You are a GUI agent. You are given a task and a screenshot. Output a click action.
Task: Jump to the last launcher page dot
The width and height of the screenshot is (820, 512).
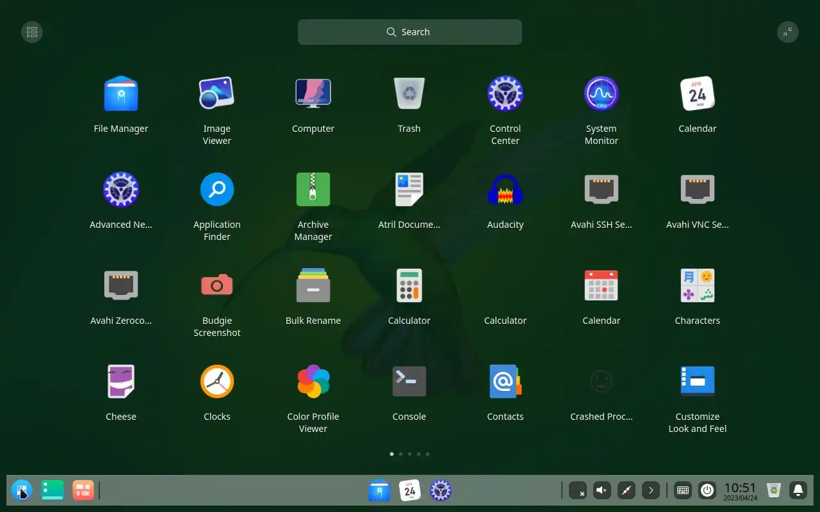(x=428, y=454)
